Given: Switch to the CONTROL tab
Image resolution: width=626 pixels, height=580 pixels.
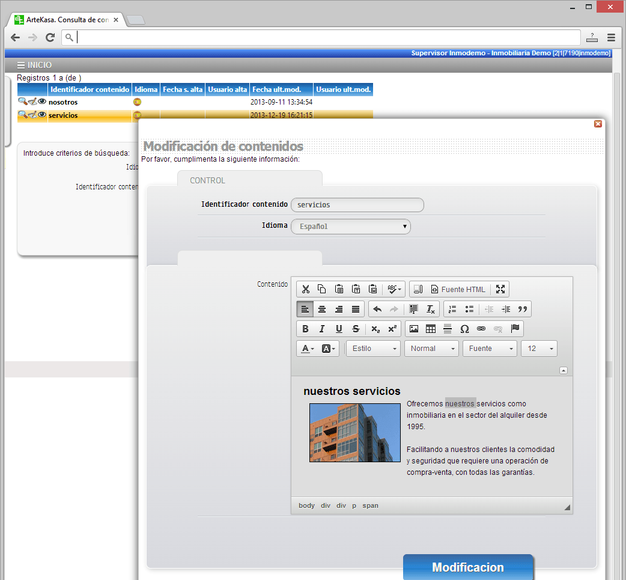Looking at the screenshot, I should [208, 180].
